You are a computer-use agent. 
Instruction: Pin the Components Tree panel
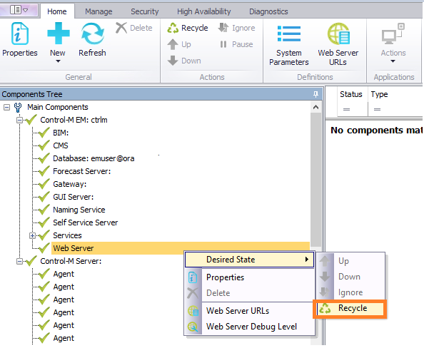point(316,94)
